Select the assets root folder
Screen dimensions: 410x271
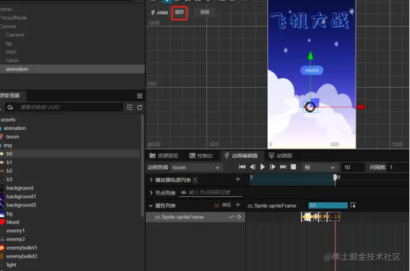[8, 120]
